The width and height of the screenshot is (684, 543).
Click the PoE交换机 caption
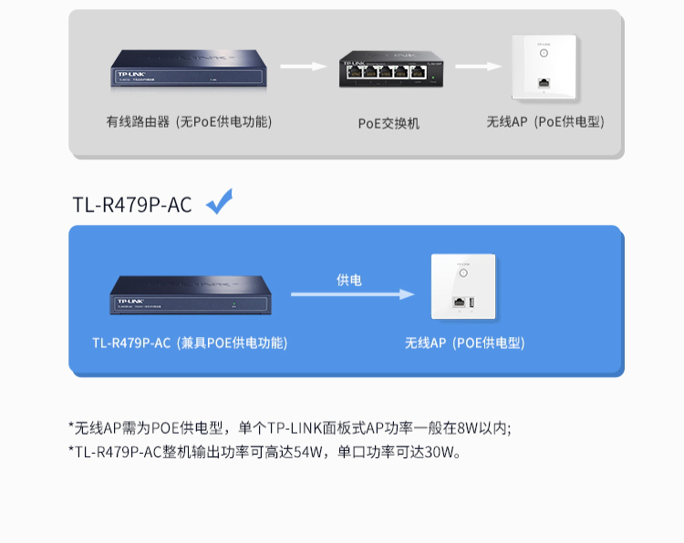pos(389,123)
